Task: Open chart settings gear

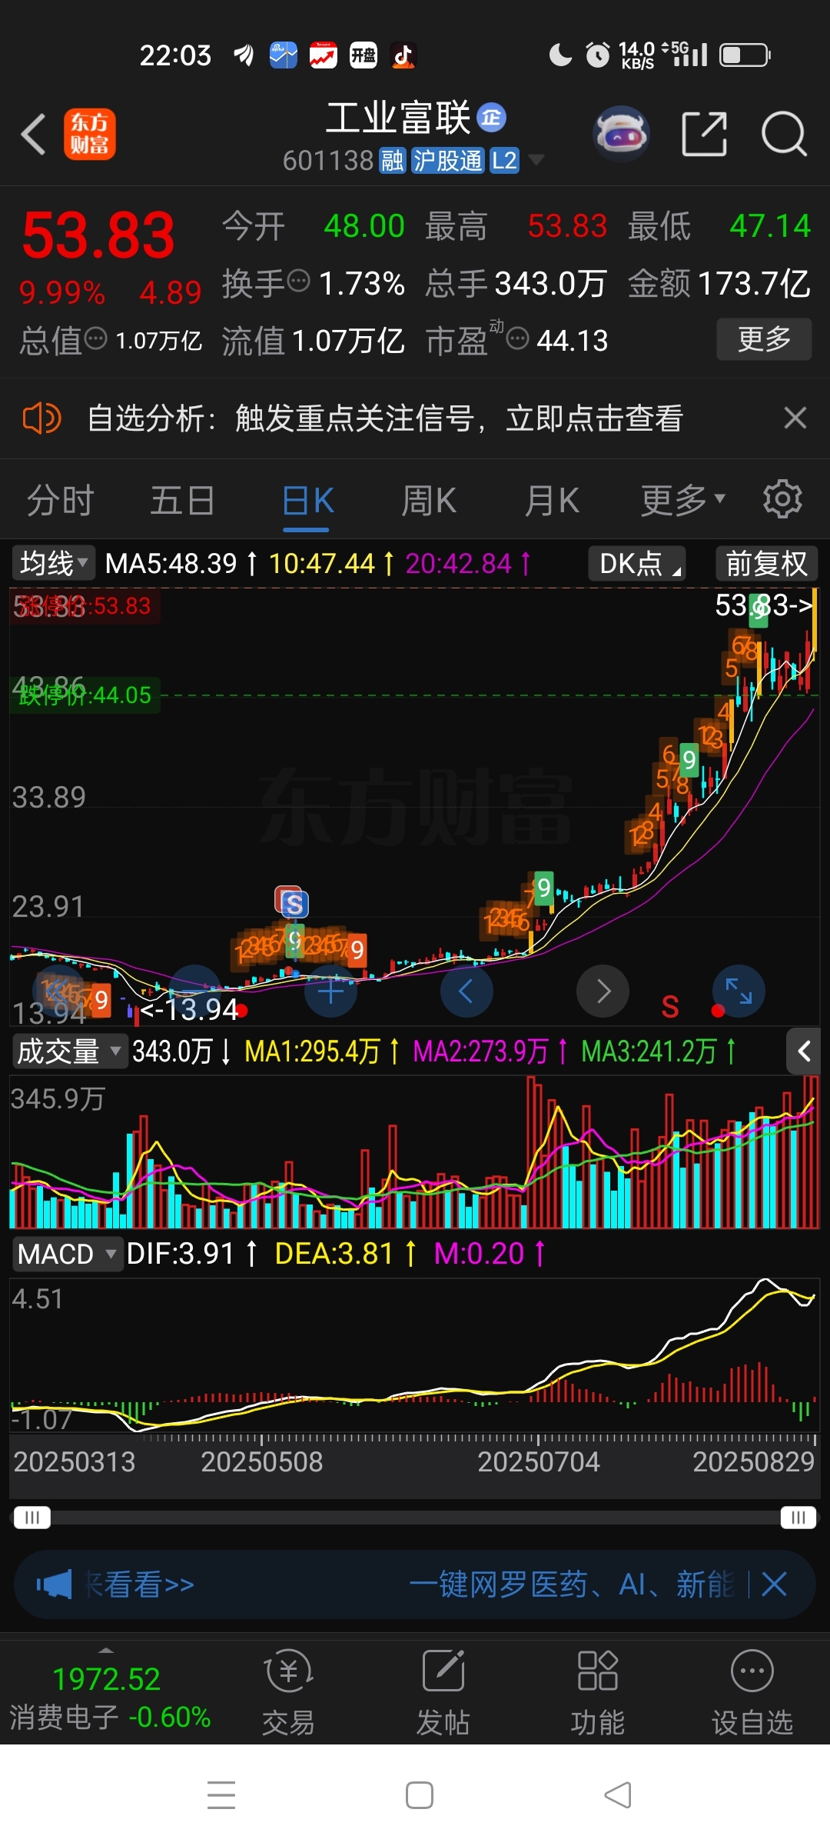Action: click(782, 499)
